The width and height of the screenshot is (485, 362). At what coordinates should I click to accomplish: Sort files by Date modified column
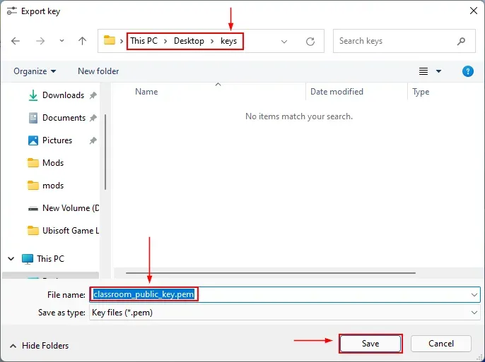pos(337,92)
